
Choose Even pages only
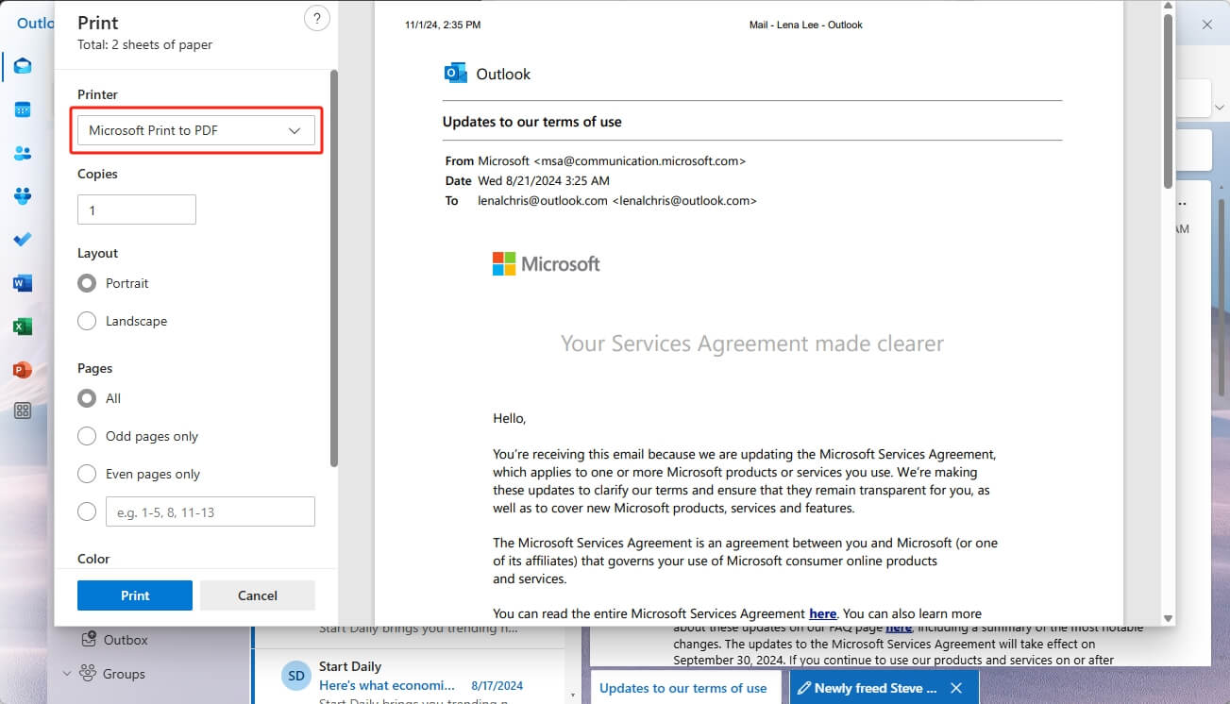click(x=87, y=474)
